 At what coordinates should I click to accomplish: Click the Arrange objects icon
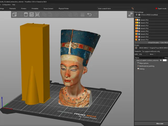tap(31, 14)
